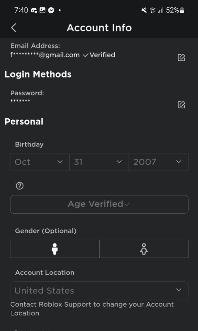Edit the password using the pencil icon
The image size is (198, 331).
[181, 105]
